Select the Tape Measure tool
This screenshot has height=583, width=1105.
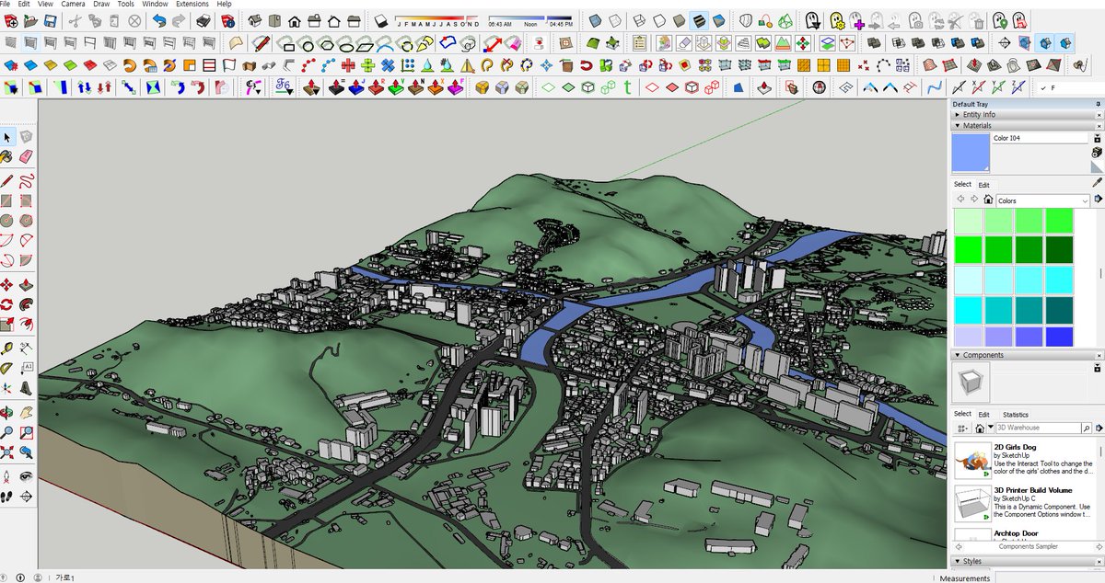tap(7, 348)
